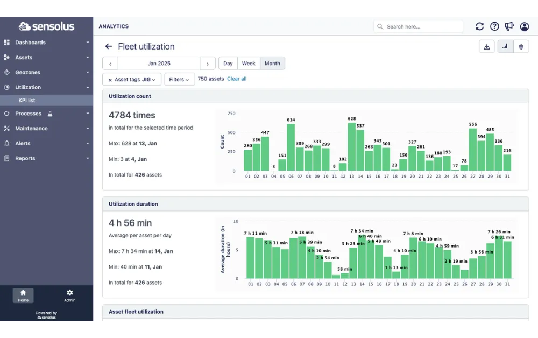Click the download export icon
538x338 pixels.
(x=486, y=47)
